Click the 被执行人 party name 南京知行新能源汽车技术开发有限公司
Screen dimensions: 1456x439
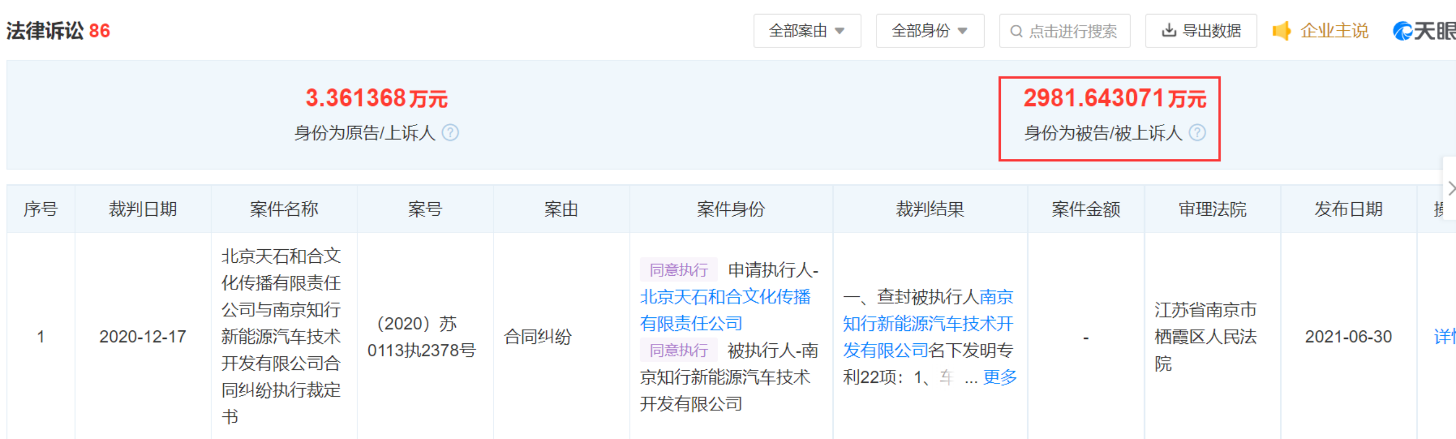pyautogui.click(x=729, y=377)
